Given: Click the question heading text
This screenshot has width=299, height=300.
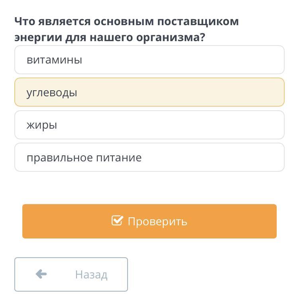Looking at the screenshot, I should (x=127, y=29).
